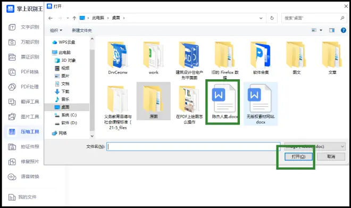Viewport: 351px width, 208px height.
Task: Select the 在PDF上绘图怎么操作 folder
Action: [189, 105]
